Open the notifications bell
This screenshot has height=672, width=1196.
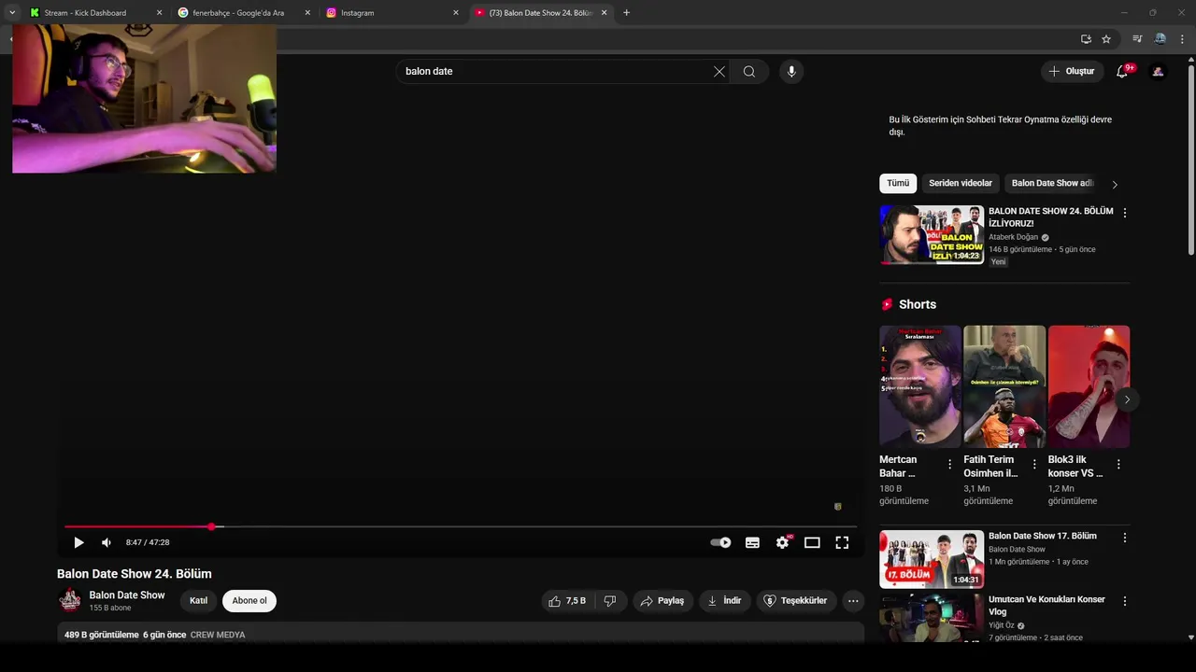(1122, 72)
